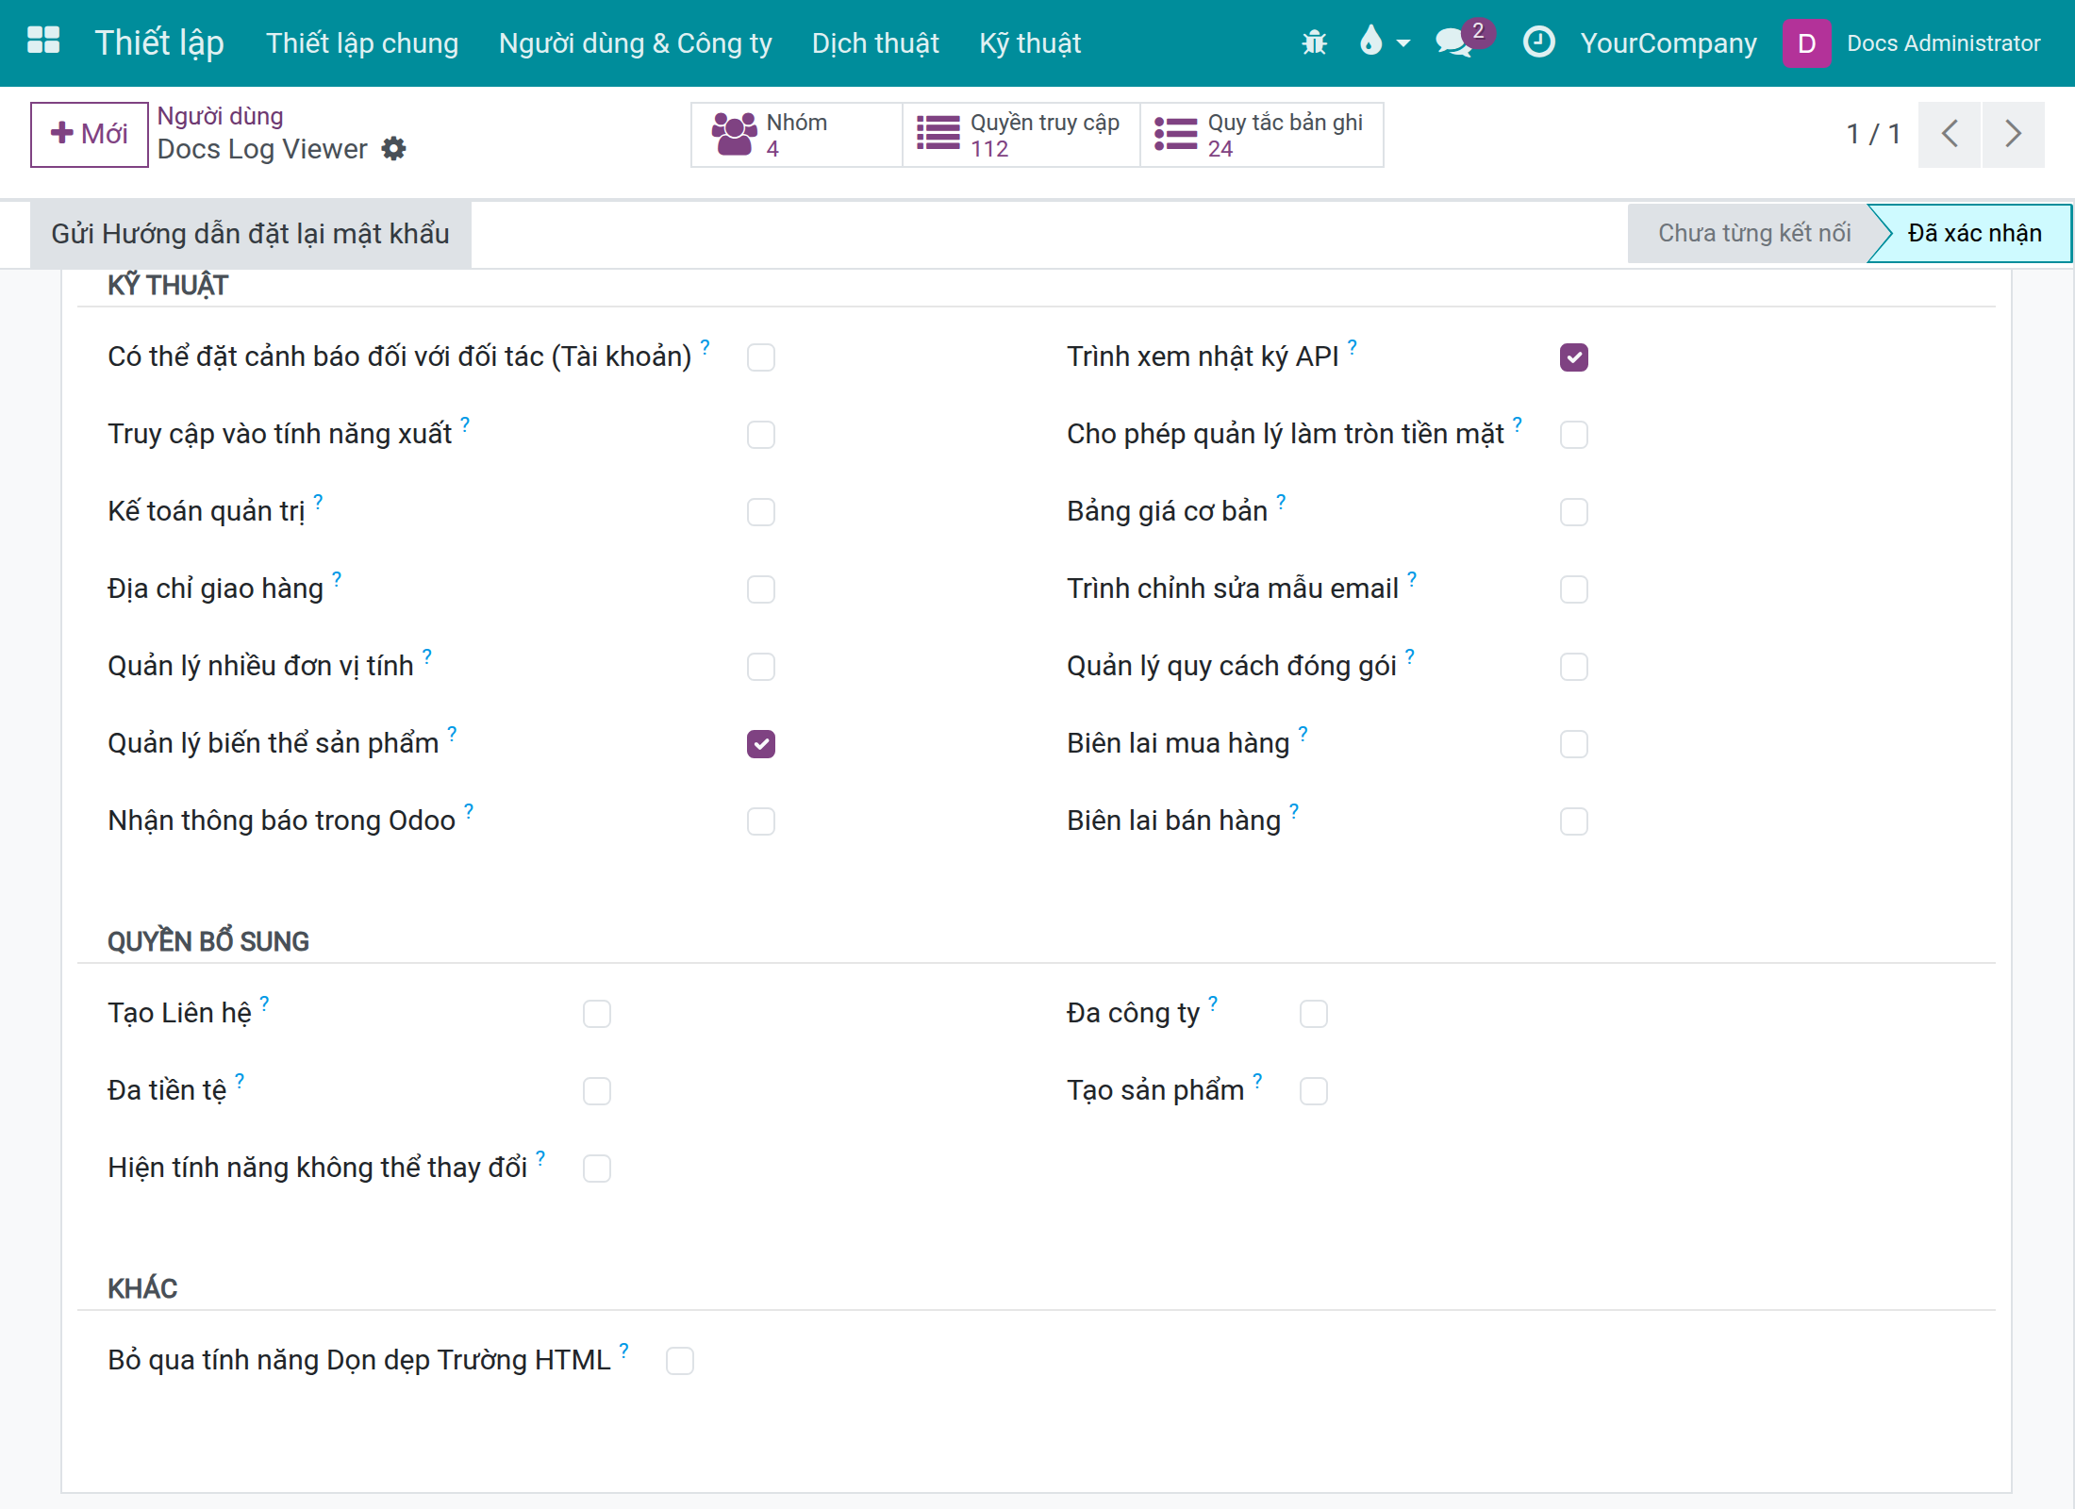2075x1509 pixels.
Task: Click the Mới new record button
Action: coord(90,134)
